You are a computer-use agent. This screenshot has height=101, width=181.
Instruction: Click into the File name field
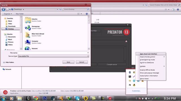[53, 53]
